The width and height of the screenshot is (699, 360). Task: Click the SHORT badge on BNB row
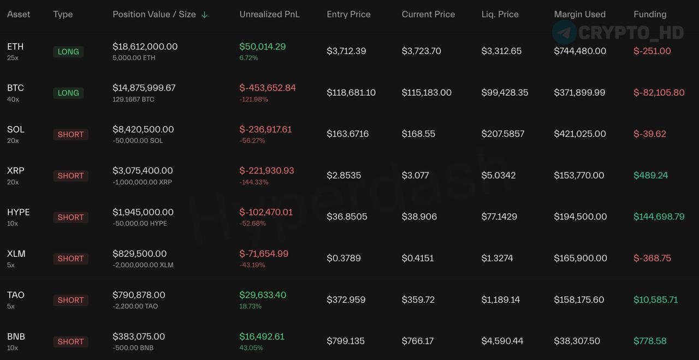[x=70, y=341]
